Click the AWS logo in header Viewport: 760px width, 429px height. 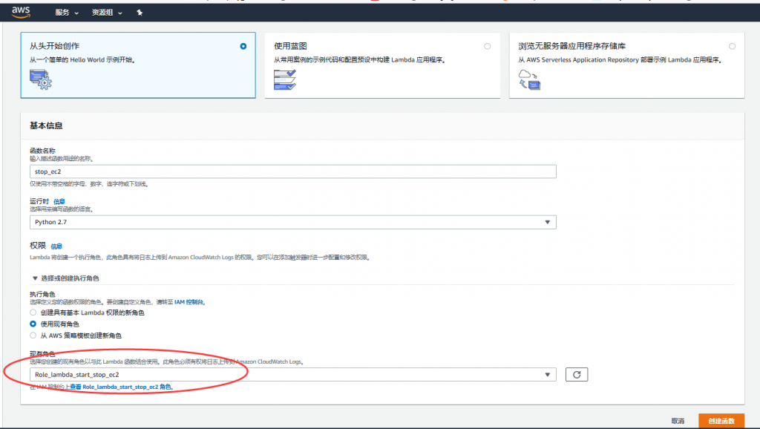click(21, 12)
